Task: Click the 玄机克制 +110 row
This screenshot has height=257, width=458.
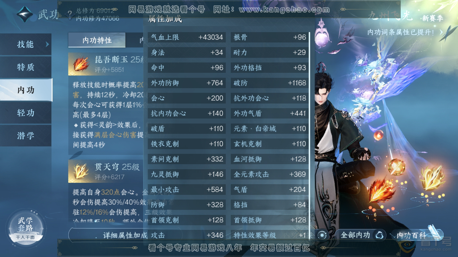Action: coord(270,144)
